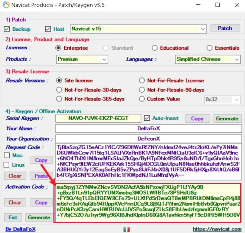Select the Enterprise license radio button
Screen dimensions: 245x233
[x=58, y=48]
